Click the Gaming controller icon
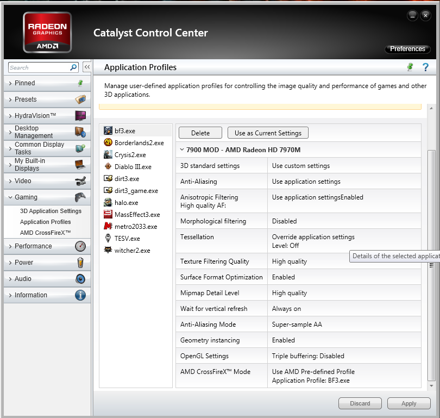Viewport: 440px width, 418px height. (x=80, y=197)
